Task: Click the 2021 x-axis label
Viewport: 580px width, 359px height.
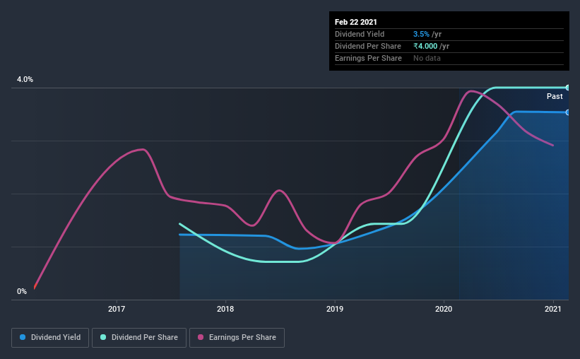Action: [553, 309]
